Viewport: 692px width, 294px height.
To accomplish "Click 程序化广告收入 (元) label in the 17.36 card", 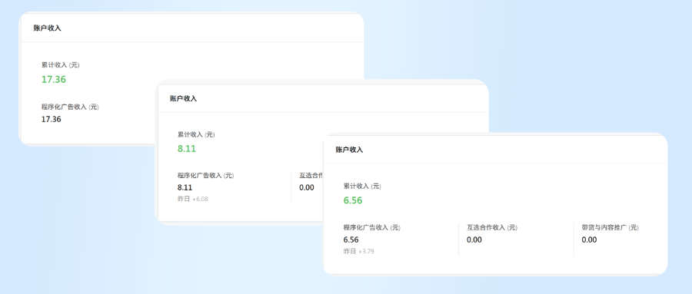I will (x=70, y=107).
